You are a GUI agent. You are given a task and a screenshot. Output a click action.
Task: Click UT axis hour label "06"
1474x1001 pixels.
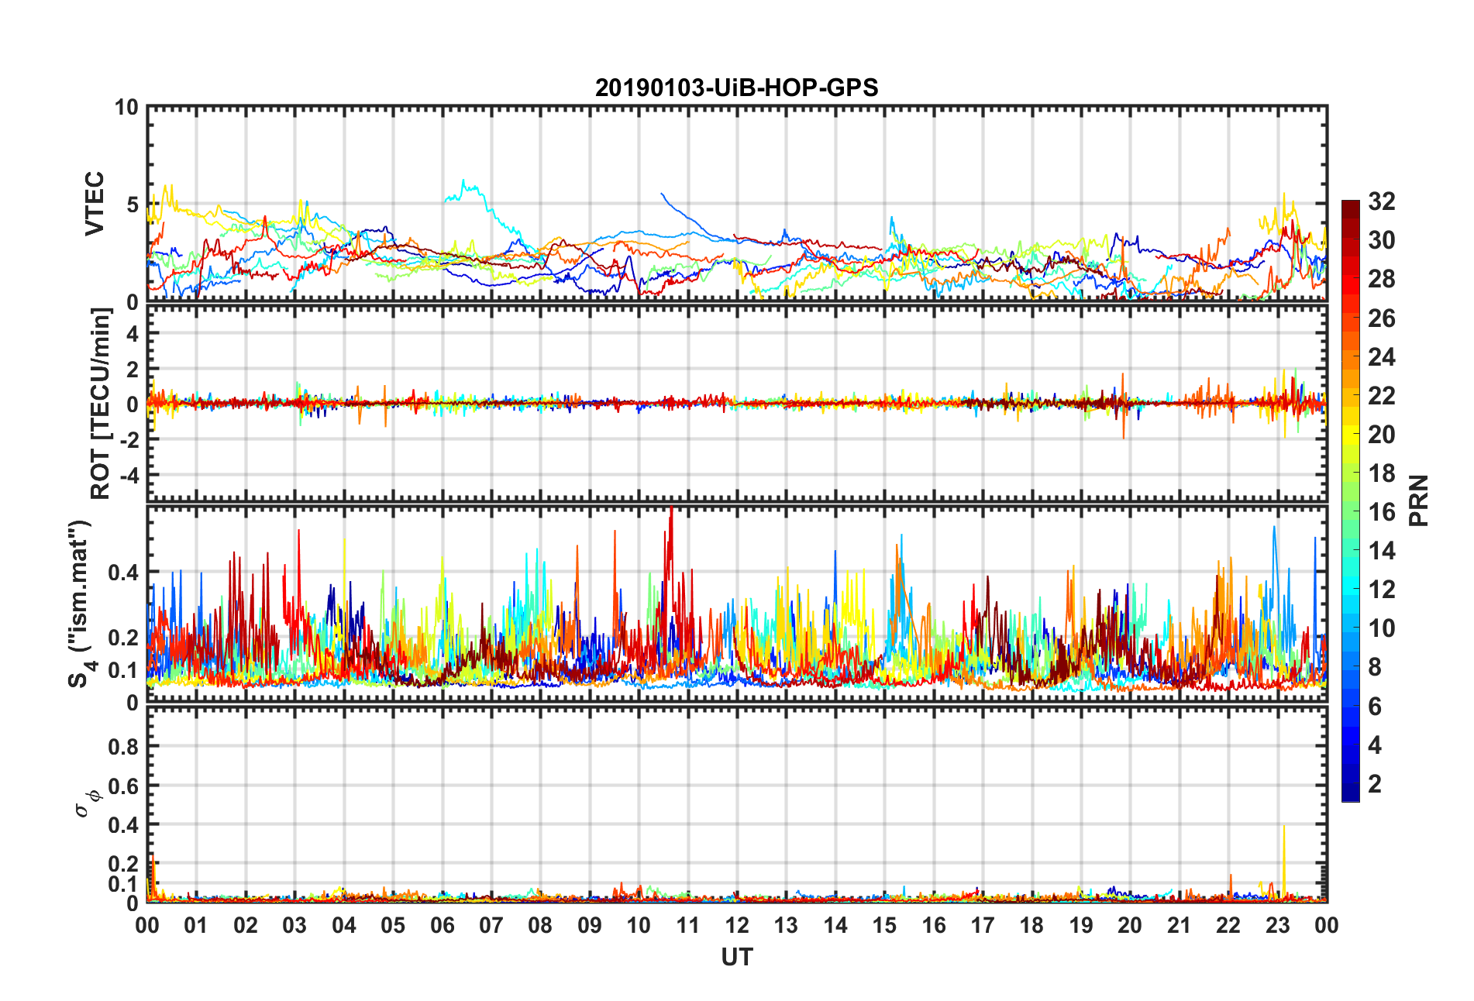pyautogui.click(x=443, y=925)
